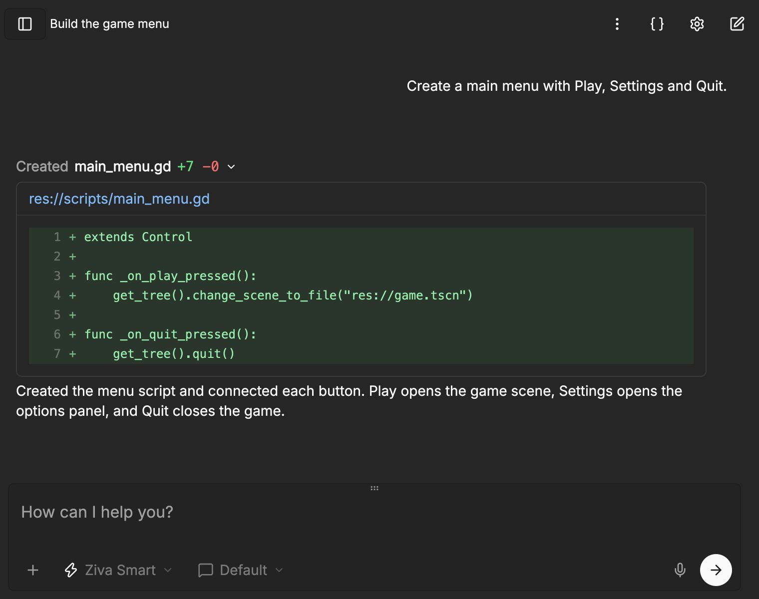Grab the input box drag handle dots
The height and width of the screenshot is (599, 759).
[375, 488]
